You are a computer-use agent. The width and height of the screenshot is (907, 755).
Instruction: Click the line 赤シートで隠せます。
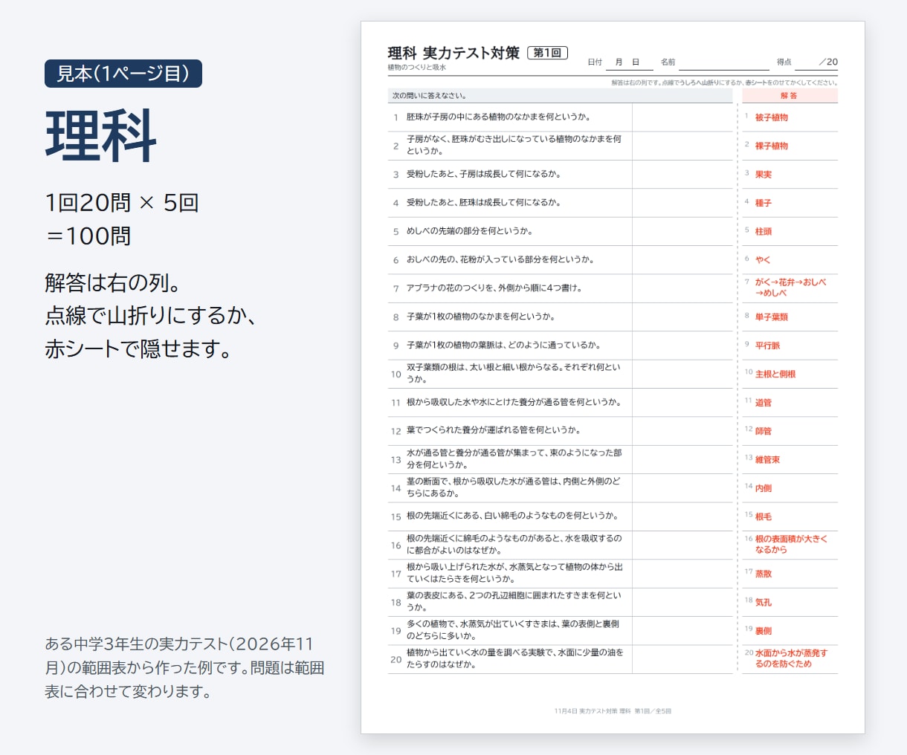pyautogui.click(x=141, y=349)
